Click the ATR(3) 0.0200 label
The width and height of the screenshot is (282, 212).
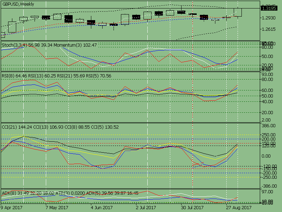point(70,193)
